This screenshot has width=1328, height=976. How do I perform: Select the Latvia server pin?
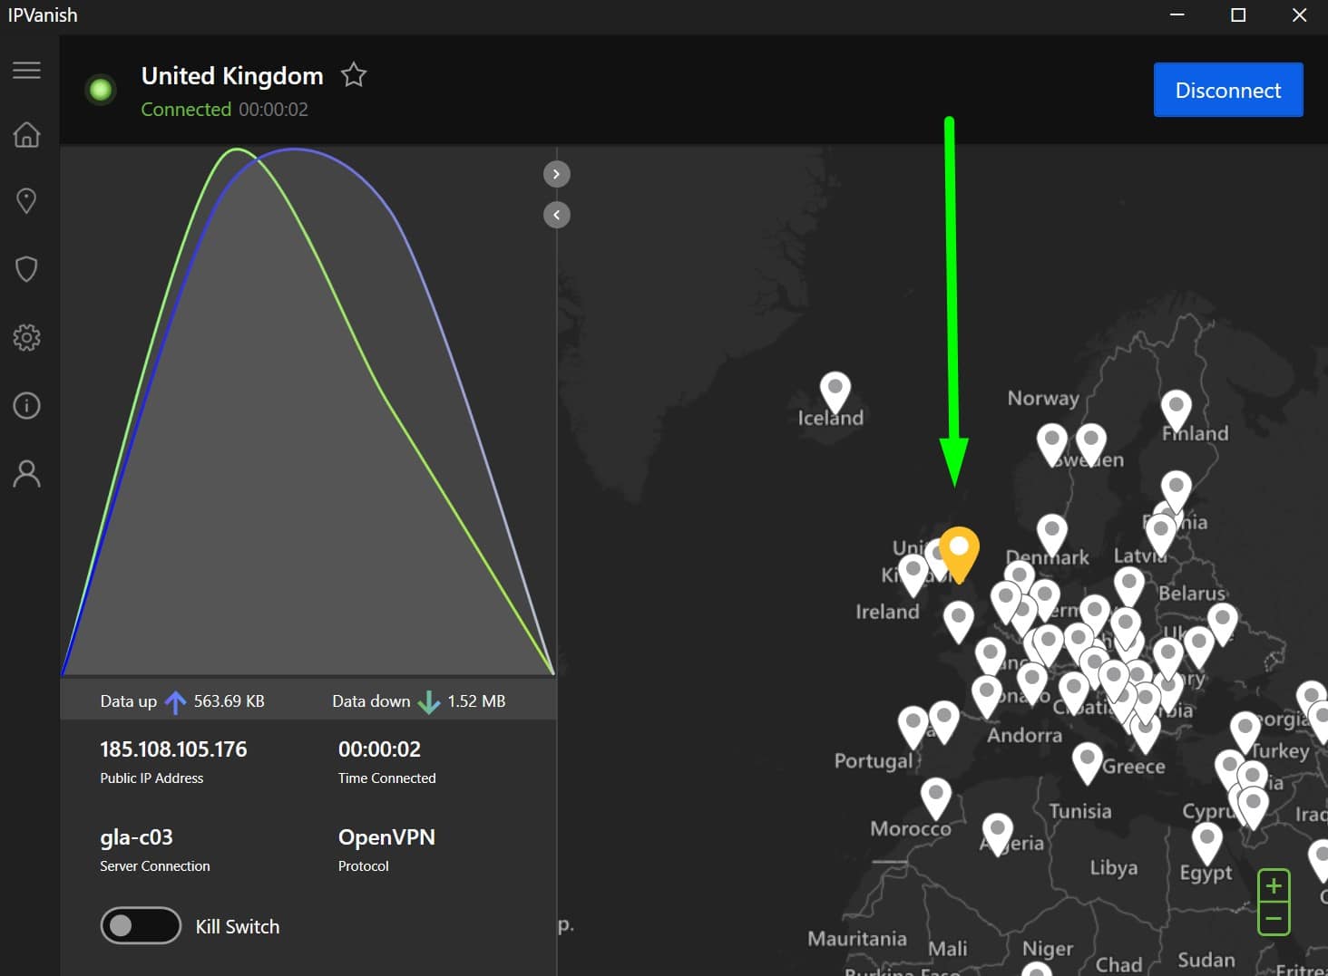point(1161,536)
